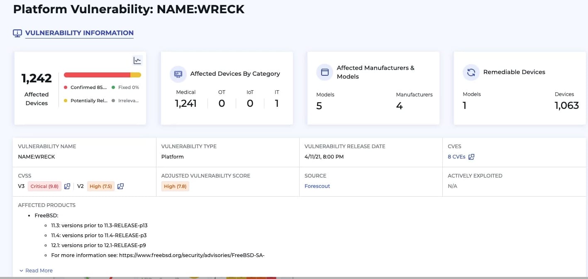Click the monitor icon beside Vulnerability Information

coord(17,33)
